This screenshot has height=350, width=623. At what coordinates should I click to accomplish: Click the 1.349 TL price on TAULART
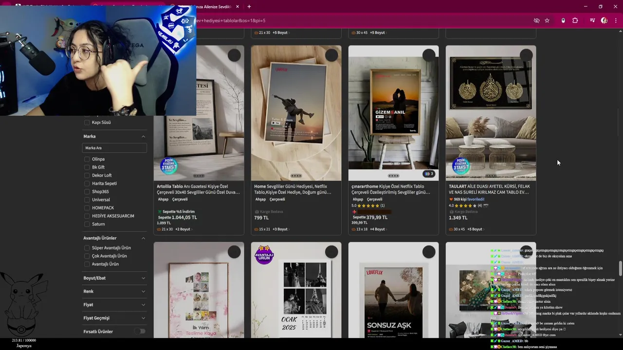(x=458, y=217)
